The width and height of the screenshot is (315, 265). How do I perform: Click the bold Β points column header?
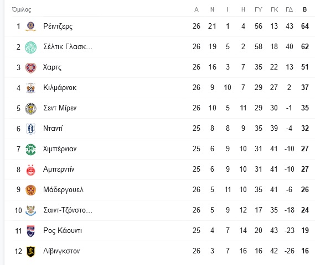pos(304,9)
